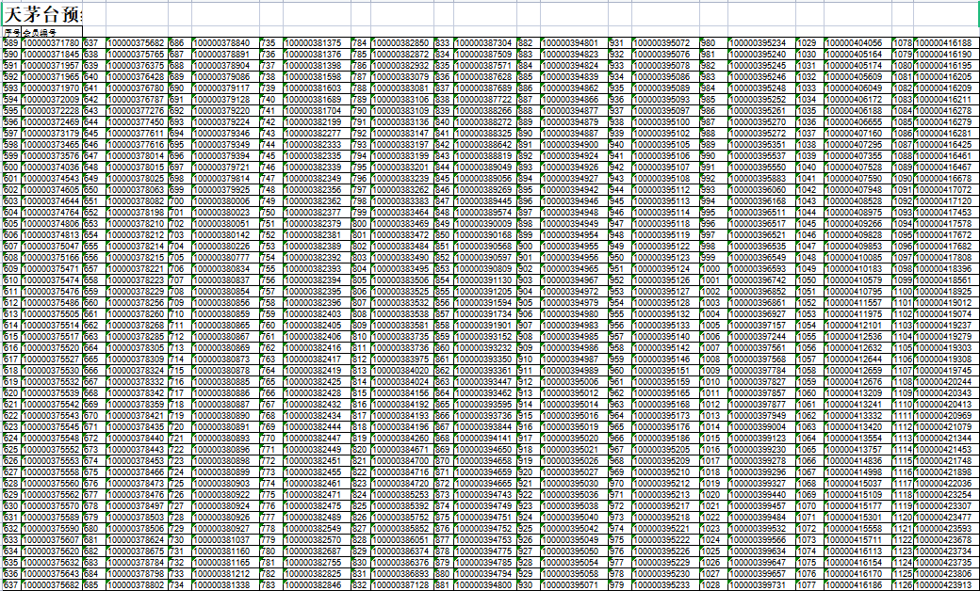
Task: Click cell with value 100000378840
Action: click(223, 43)
